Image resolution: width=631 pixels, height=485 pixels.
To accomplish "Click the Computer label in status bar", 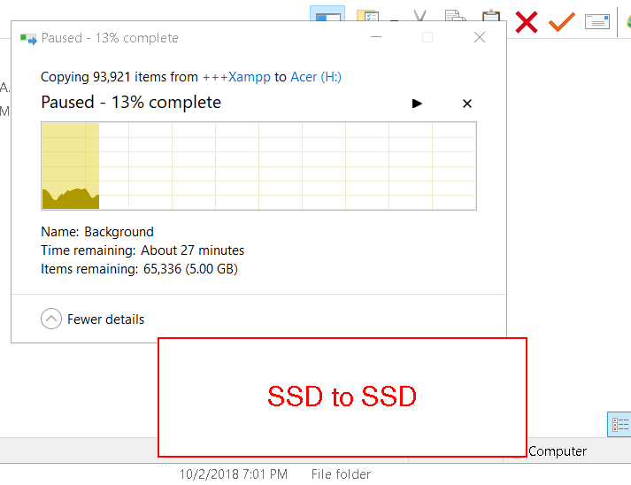I will (x=558, y=451).
